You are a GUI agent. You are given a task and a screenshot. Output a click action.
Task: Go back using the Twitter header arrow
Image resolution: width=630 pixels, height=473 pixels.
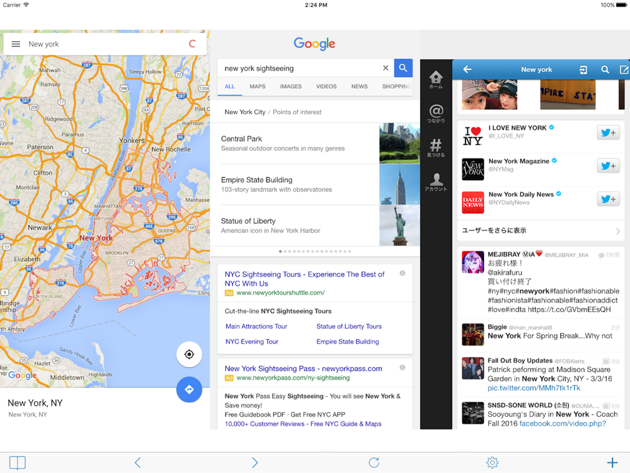click(467, 69)
